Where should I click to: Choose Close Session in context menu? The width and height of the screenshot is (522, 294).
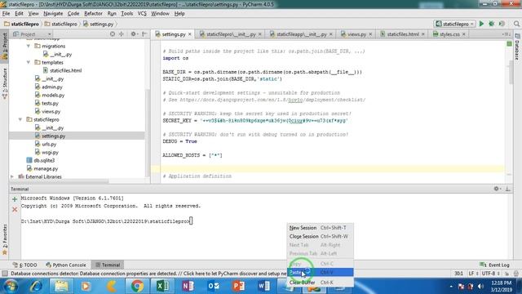(320, 236)
